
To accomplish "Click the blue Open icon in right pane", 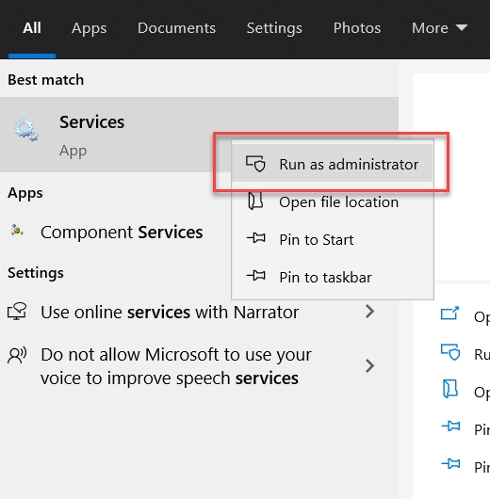I will 450,314.
